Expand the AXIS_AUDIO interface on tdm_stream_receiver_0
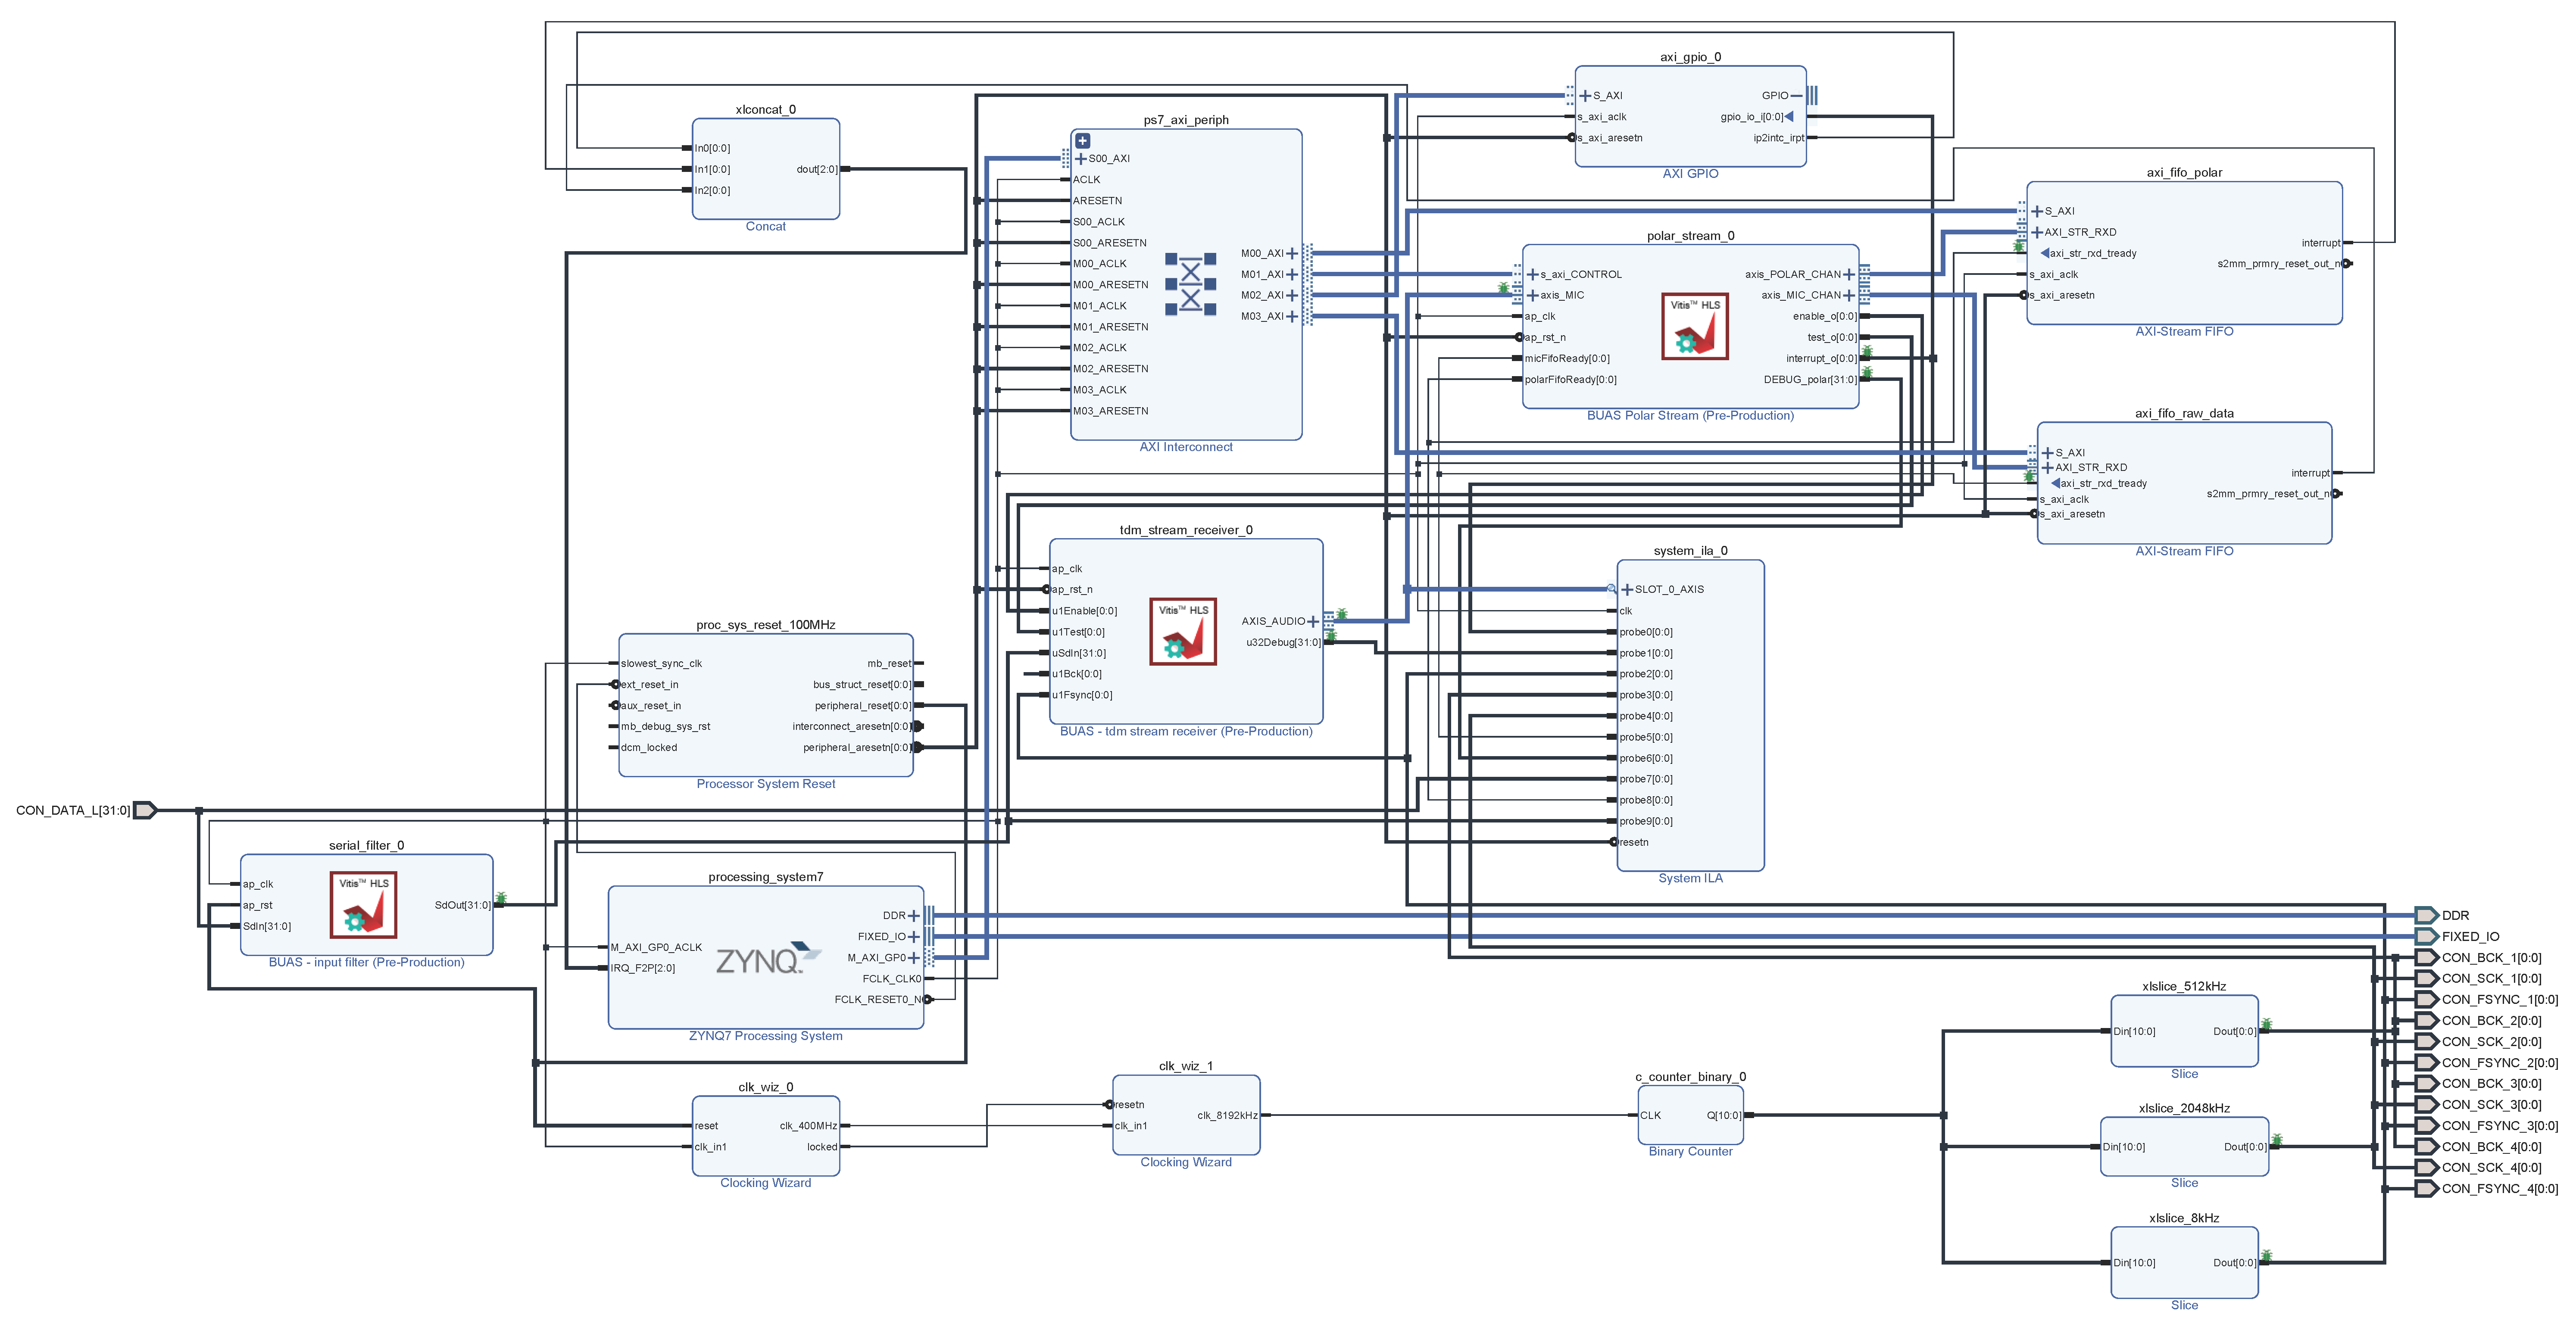The width and height of the screenshot is (2576, 1324). tap(1313, 621)
